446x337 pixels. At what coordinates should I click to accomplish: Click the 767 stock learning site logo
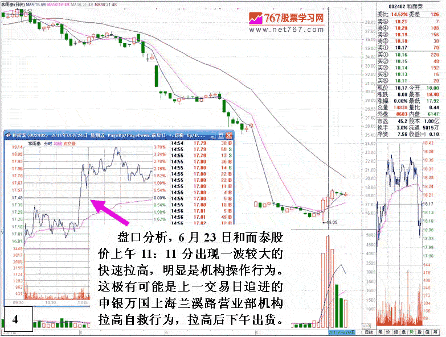(x=287, y=19)
